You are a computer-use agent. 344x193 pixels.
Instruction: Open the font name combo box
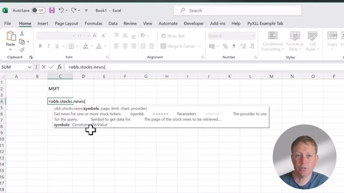(x=56, y=36)
